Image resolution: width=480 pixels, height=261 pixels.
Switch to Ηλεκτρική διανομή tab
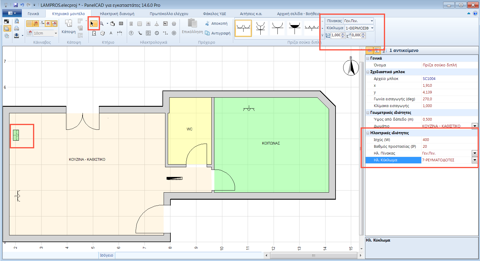pos(117,14)
